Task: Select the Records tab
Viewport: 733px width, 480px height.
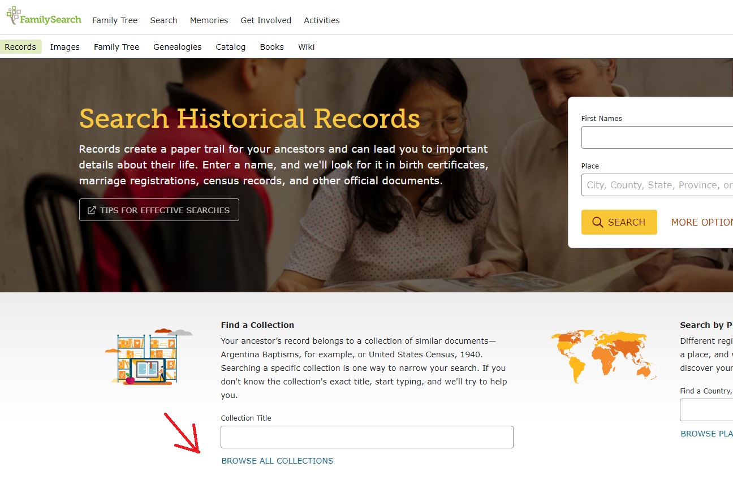Action: (x=20, y=47)
